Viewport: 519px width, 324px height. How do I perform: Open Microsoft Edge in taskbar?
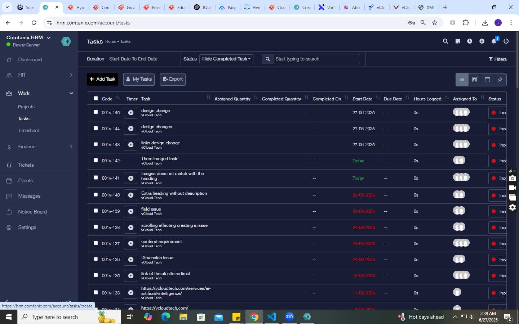tap(165, 317)
